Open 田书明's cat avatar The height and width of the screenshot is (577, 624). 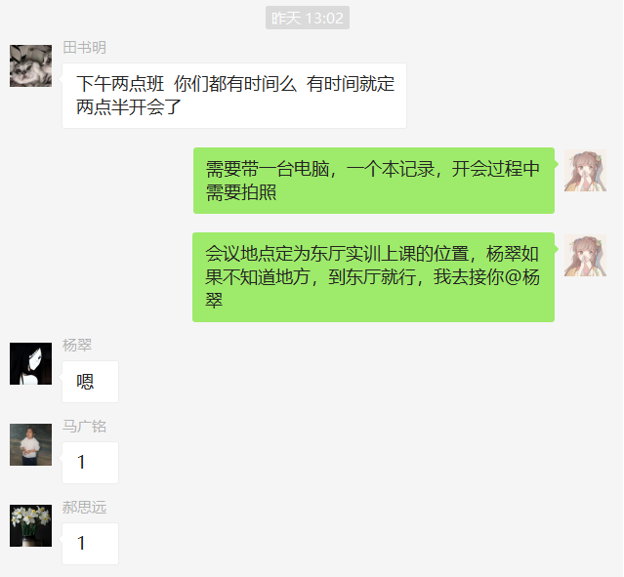pyautogui.click(x=30, y=65)
